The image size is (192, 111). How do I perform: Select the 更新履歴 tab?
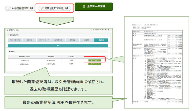pyautogui.click(x=73, y=40)
